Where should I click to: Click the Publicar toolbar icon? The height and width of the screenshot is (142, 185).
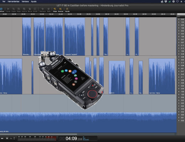click(1, 9)
